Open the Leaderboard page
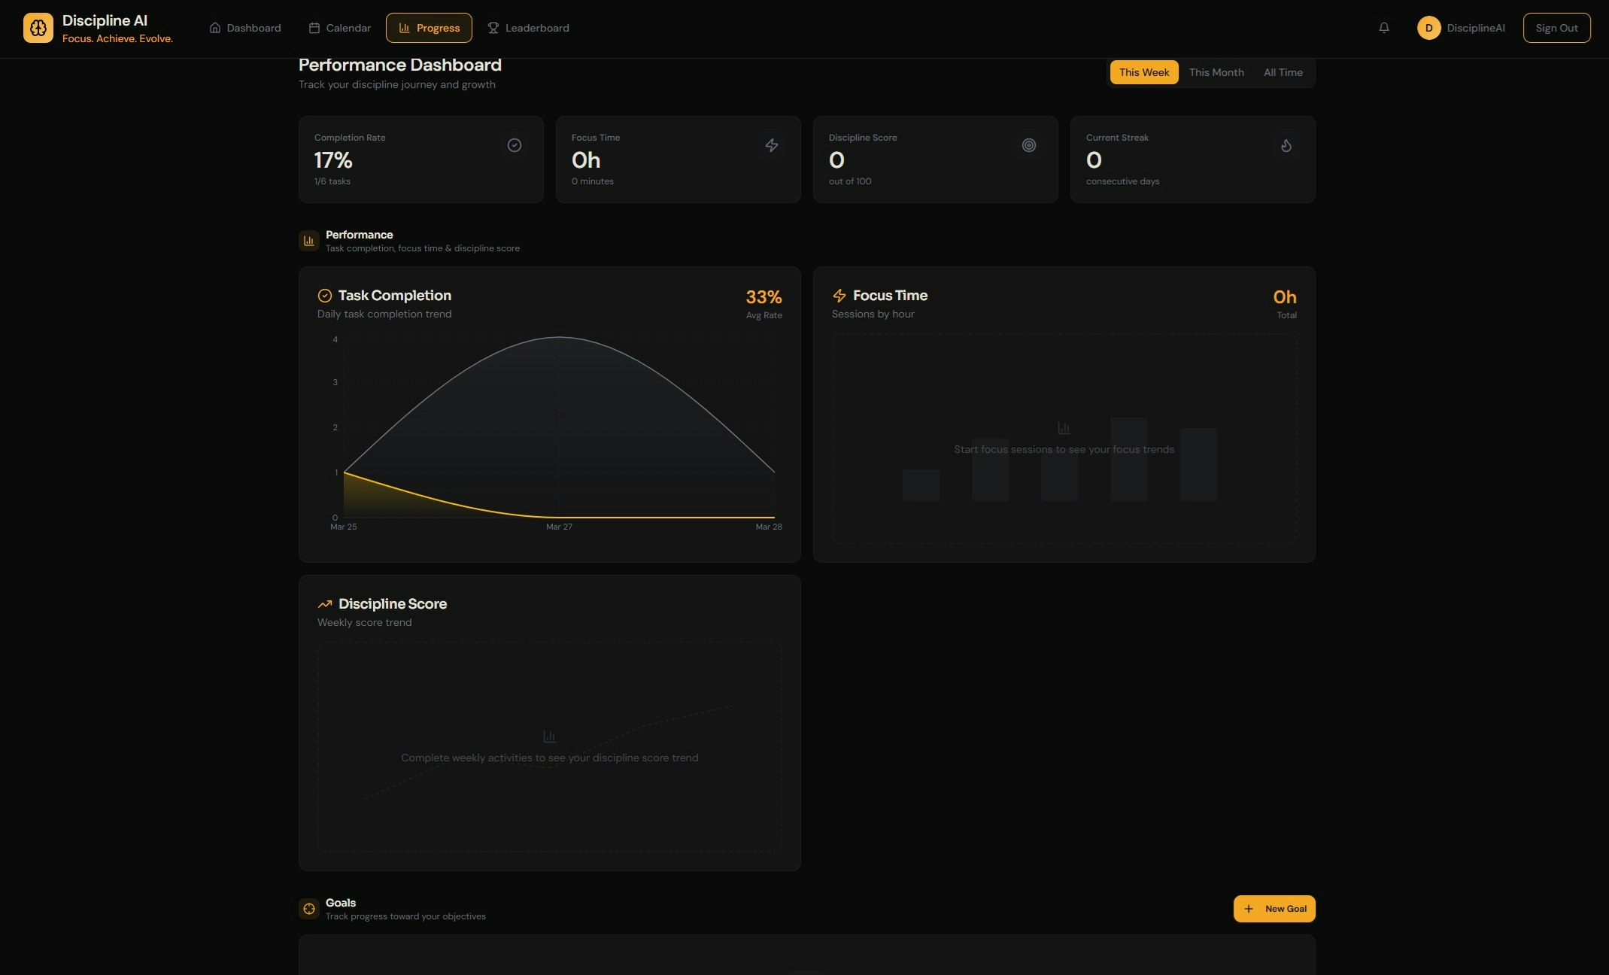This screenshot has height=975, width=1609. click(x=528, y=28)
